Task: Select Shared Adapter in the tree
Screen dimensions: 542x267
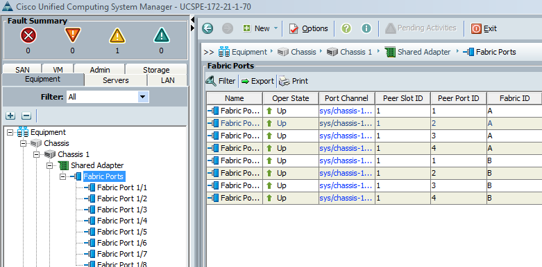Action: (x=97, y=165)
